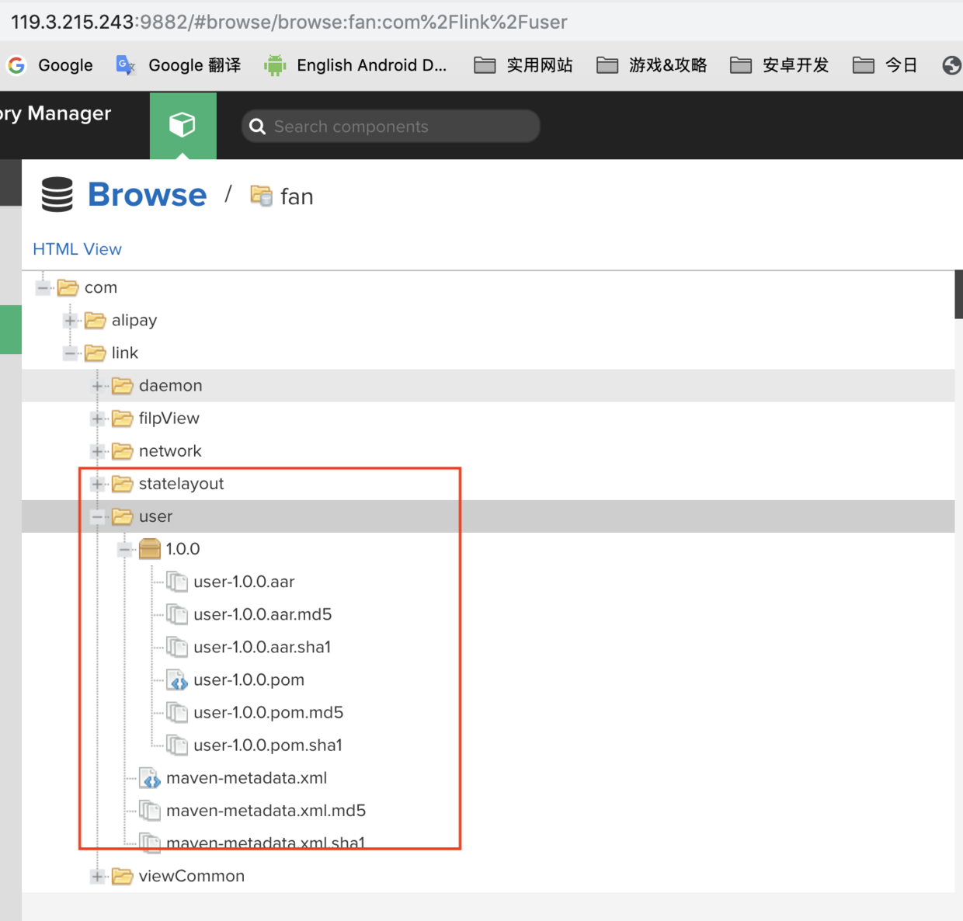The height and width of the screenshot is (921, 963).
Task: Open the 游戏&攻略 bookmark folder
Action: (x=652, y=65)
